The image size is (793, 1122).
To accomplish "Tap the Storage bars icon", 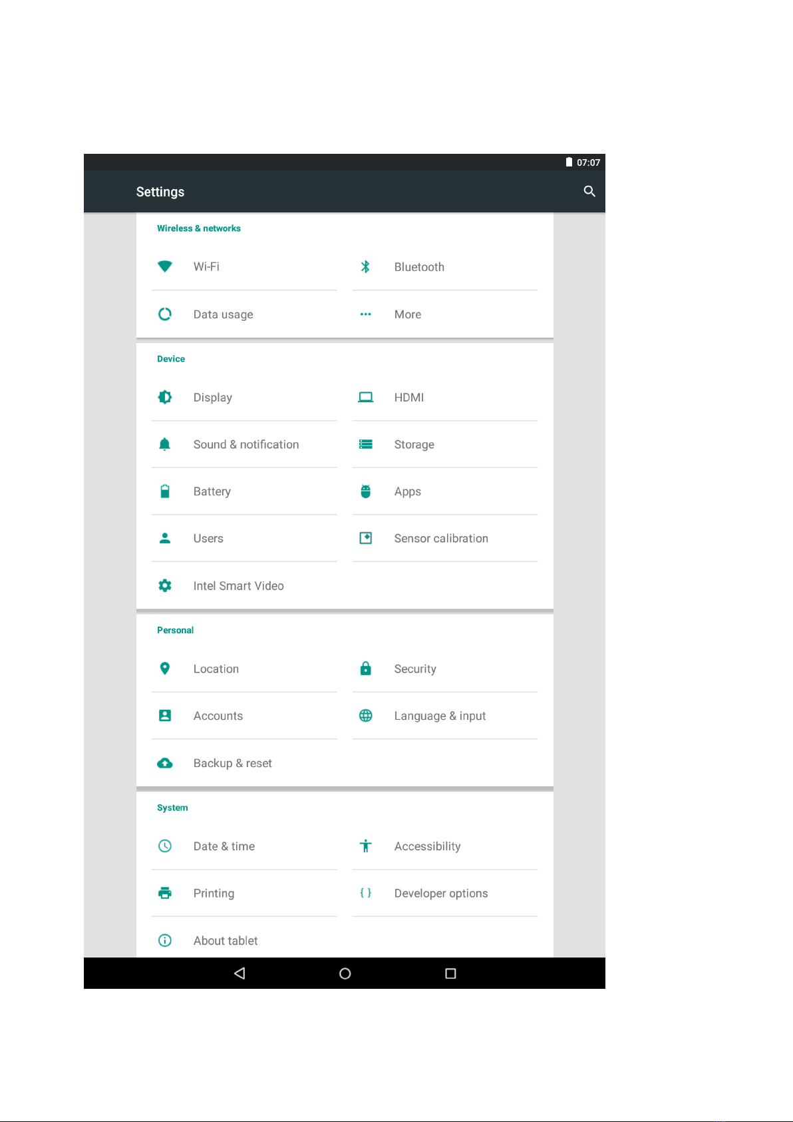I will (x=365, y=444).
